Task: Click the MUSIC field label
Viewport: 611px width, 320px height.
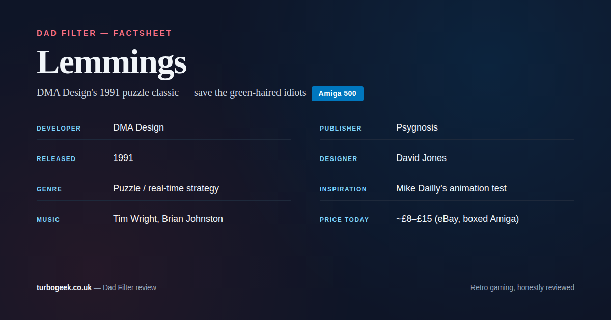Action: click(48, 220)
